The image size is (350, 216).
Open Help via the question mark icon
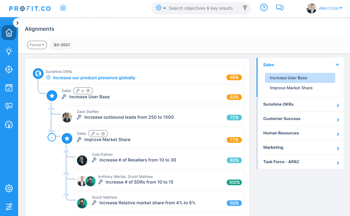click(264, 7)
